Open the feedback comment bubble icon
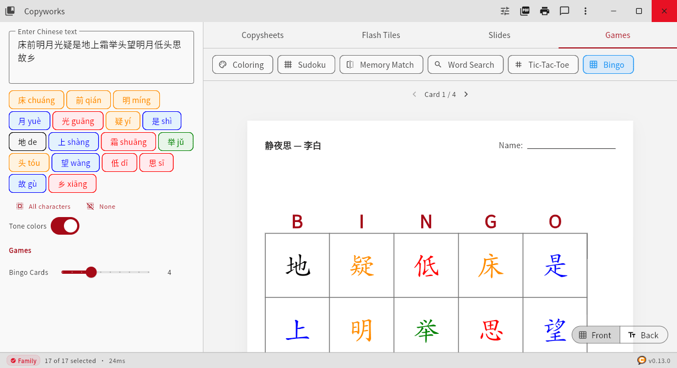The height and width of the screenshot is (368, 677). 565,11
